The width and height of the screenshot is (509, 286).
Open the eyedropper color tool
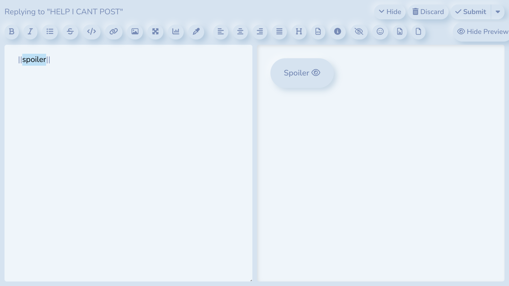196,32
